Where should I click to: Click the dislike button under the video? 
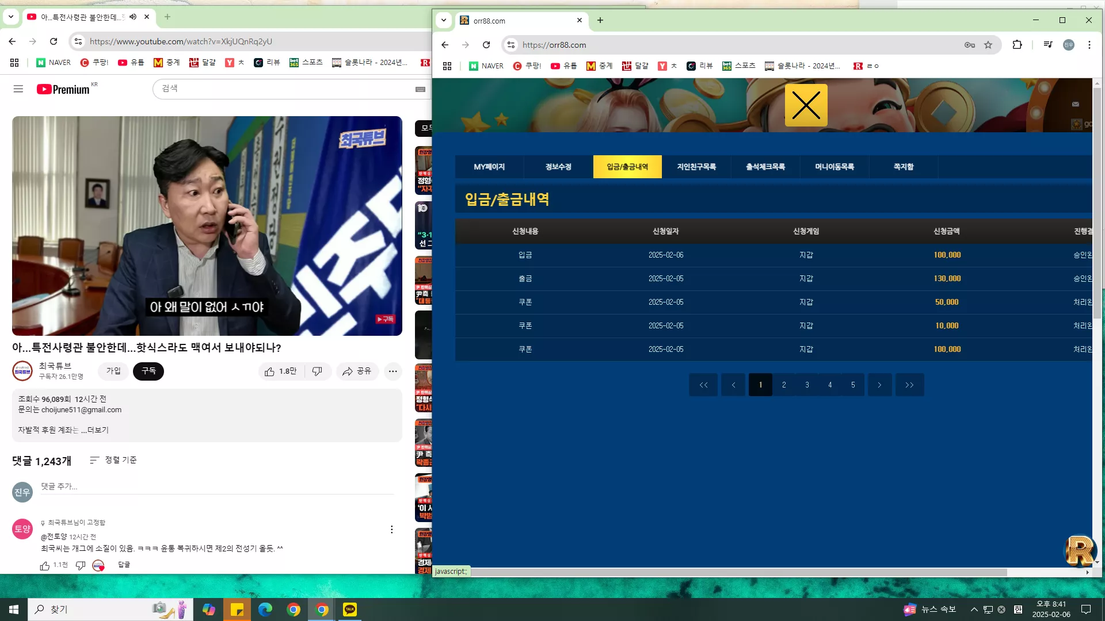[x=317, y=371]
